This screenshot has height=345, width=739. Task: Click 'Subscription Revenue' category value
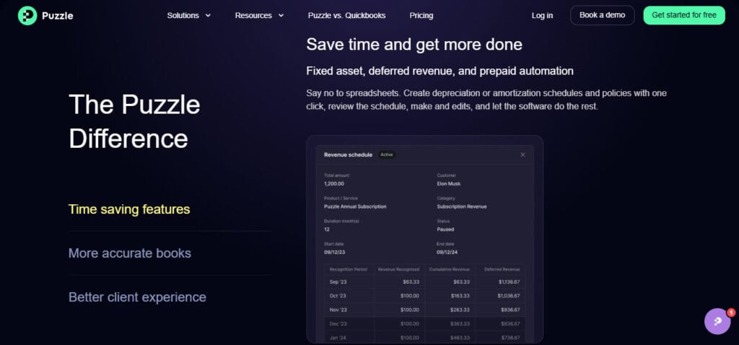click(x=461, y=206)
